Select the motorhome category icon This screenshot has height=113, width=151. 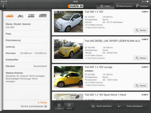[31, 16]
